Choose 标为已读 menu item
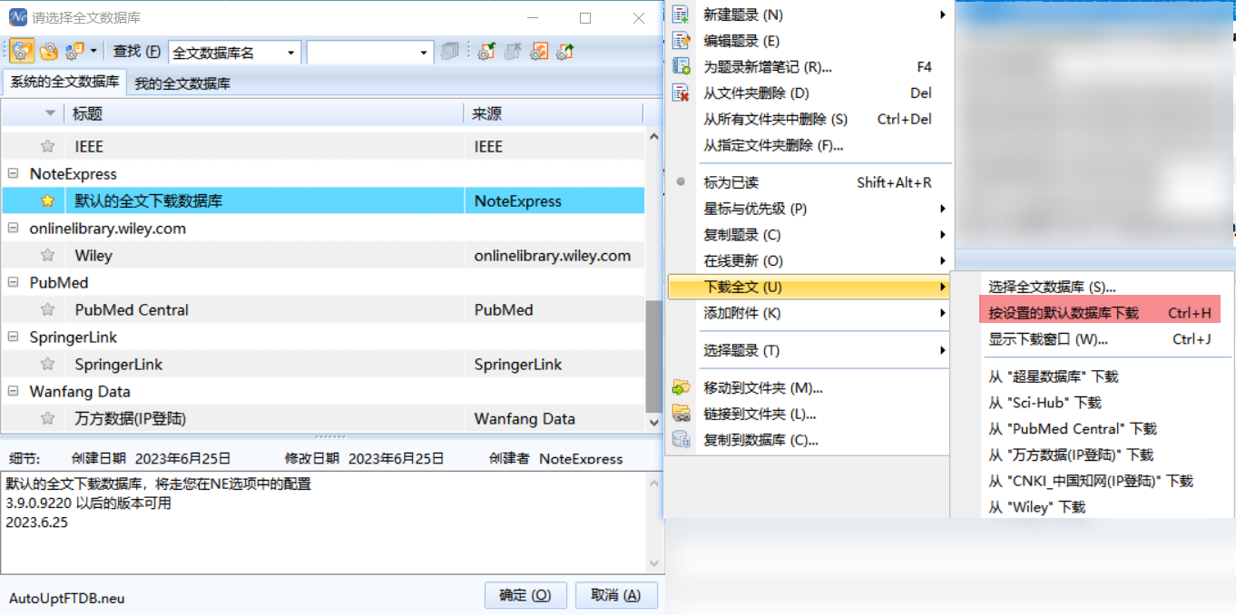1236x615 pixels. [x=809, y=182]
